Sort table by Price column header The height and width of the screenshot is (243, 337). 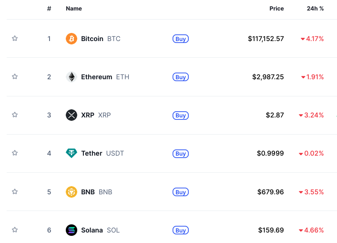(276, 9)
